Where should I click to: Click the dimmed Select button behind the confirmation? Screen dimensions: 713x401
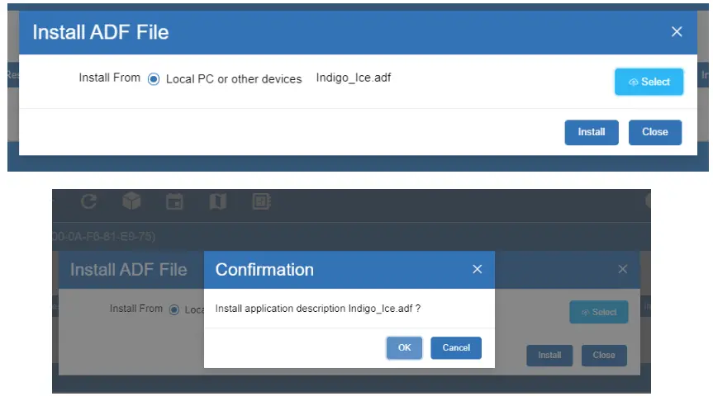(598, 312)
